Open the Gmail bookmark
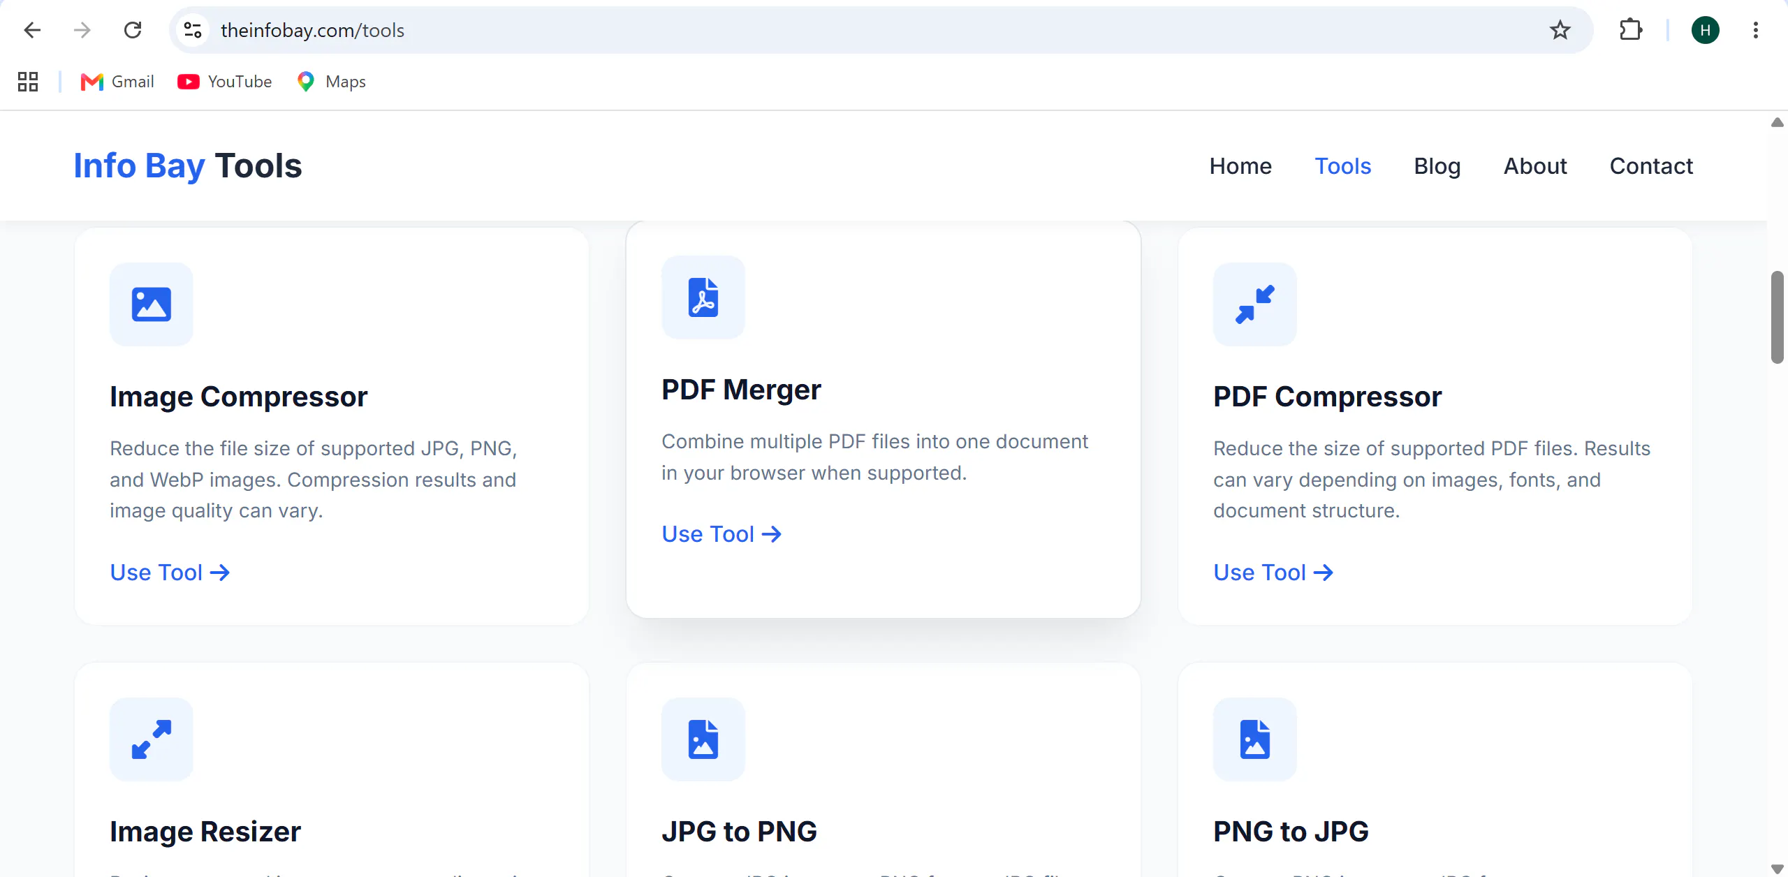Viewport: 1788px width, 877px height. [117, 82]
